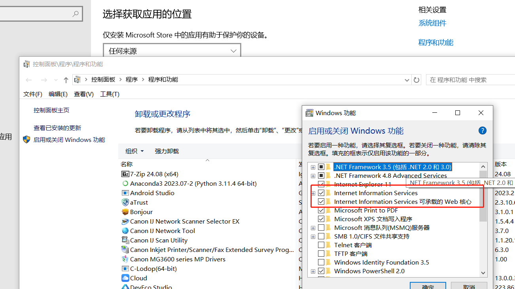This screenshot has width=515, height=289.
Task: Uncheck the Windows PowerShell 2.0 checkbox
Action: 321,271
